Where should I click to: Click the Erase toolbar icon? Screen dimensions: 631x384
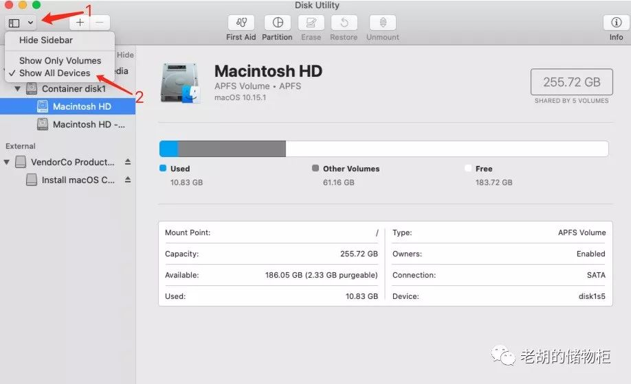(x=311, y=23)
